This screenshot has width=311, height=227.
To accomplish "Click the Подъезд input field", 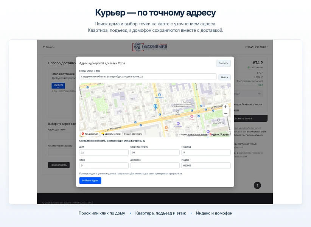I will coord(206,152).
